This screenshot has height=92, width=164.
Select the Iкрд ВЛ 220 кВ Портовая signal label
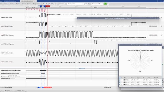tap(7, 35)
